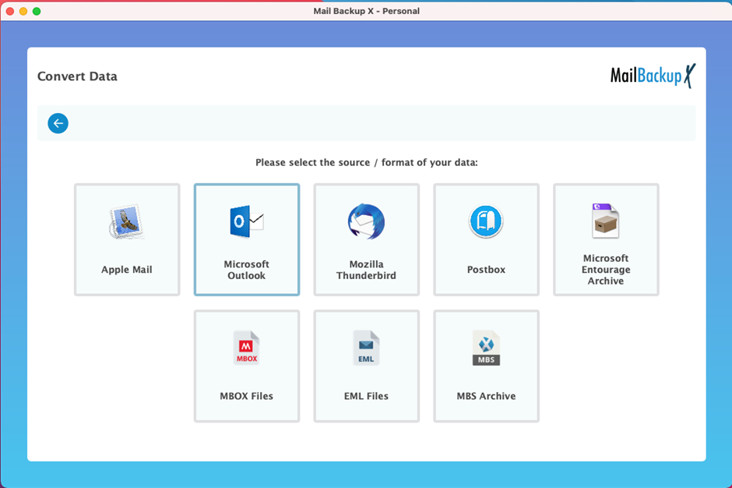Click the 'Microsoft Outlook' label
Viewport: 732px width, 488px height.
[x=247, y=270]
